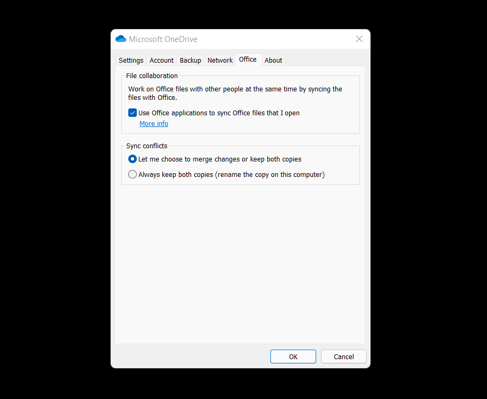Open the Account tab
The height and width of the screenshot is (399, 487).
161,60
